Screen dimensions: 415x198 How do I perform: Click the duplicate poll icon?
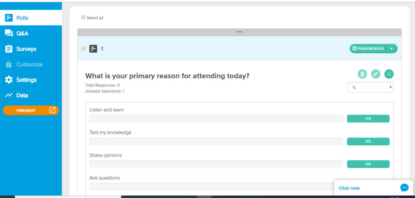pos(389,74)
